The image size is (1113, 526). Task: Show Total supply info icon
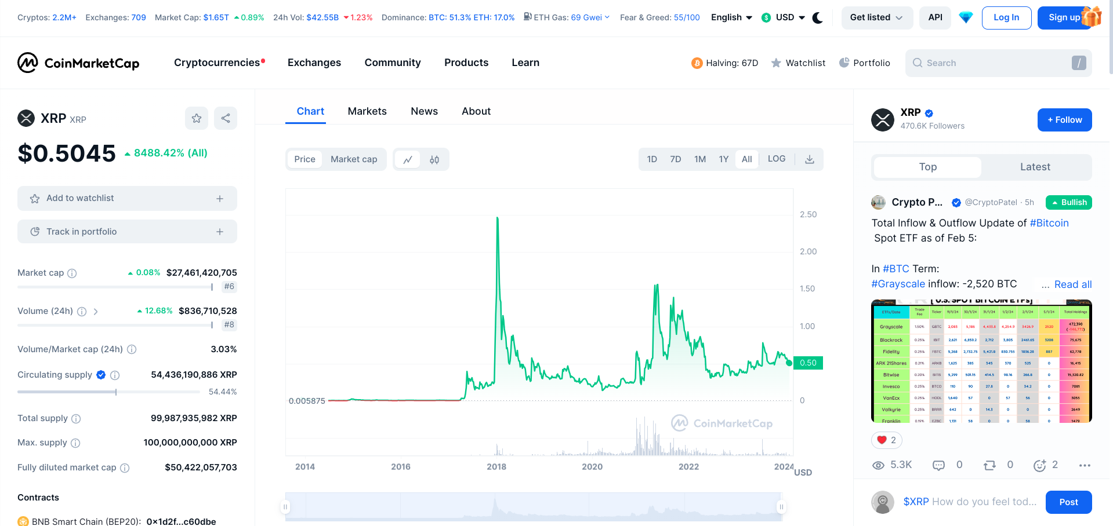[76, 419]
